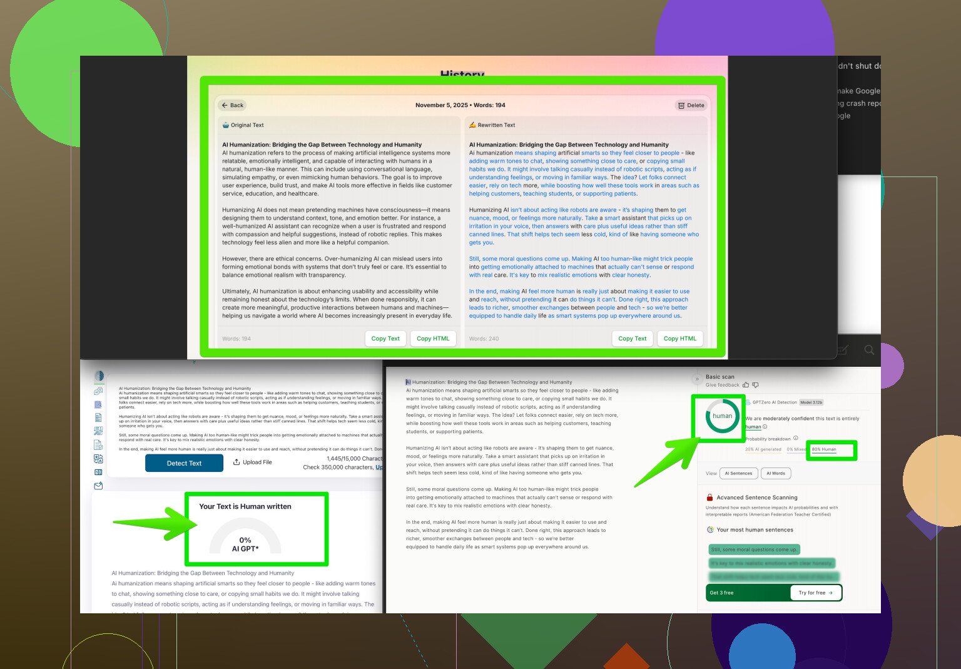The width and height of the screenshot is (961, 669).
Task: Click Try for free button
Action: [x=815, y=593]
